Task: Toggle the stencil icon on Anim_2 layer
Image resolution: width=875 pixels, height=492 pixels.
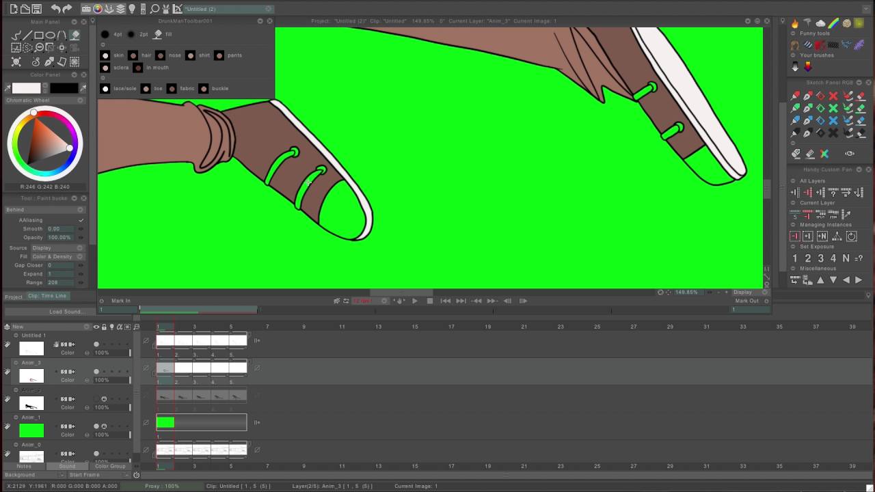Action: coord(104,399)
